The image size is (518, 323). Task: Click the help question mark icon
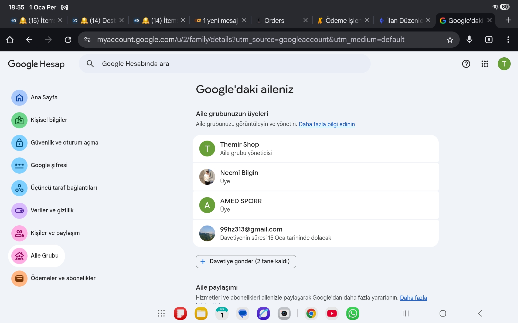point(466,64)
